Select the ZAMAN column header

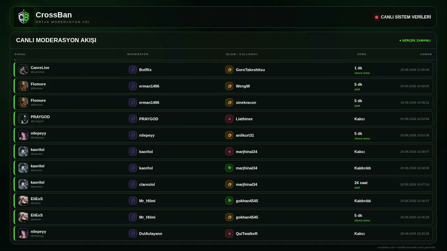pos(426,54)
